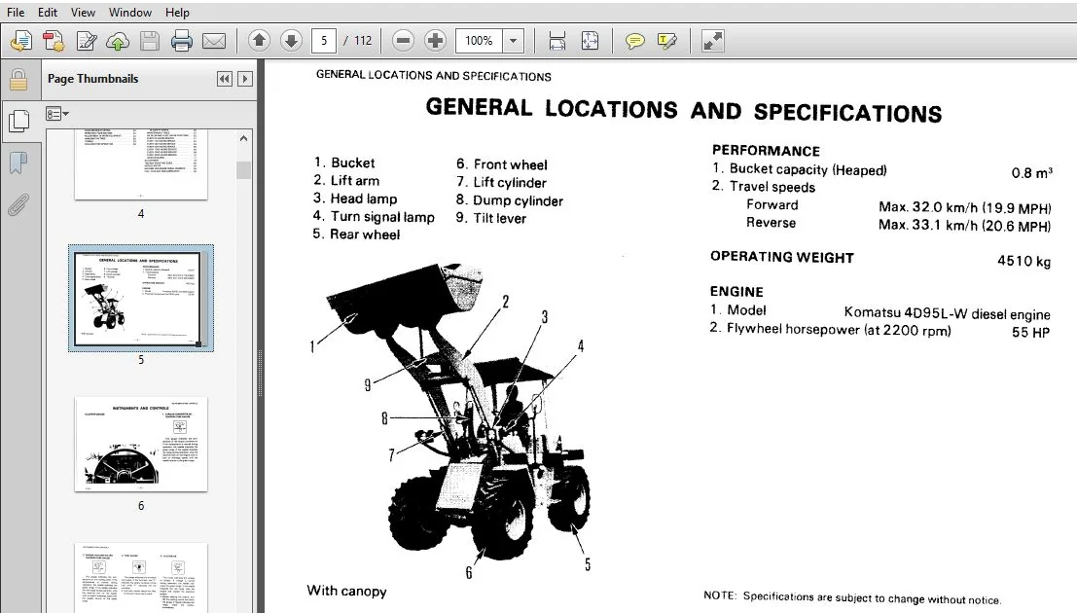Image resolution: width=1077 pixels, height=613 pixels.
Task: Open the View menu
Action: pyautogui.click(x=83, y=13)
